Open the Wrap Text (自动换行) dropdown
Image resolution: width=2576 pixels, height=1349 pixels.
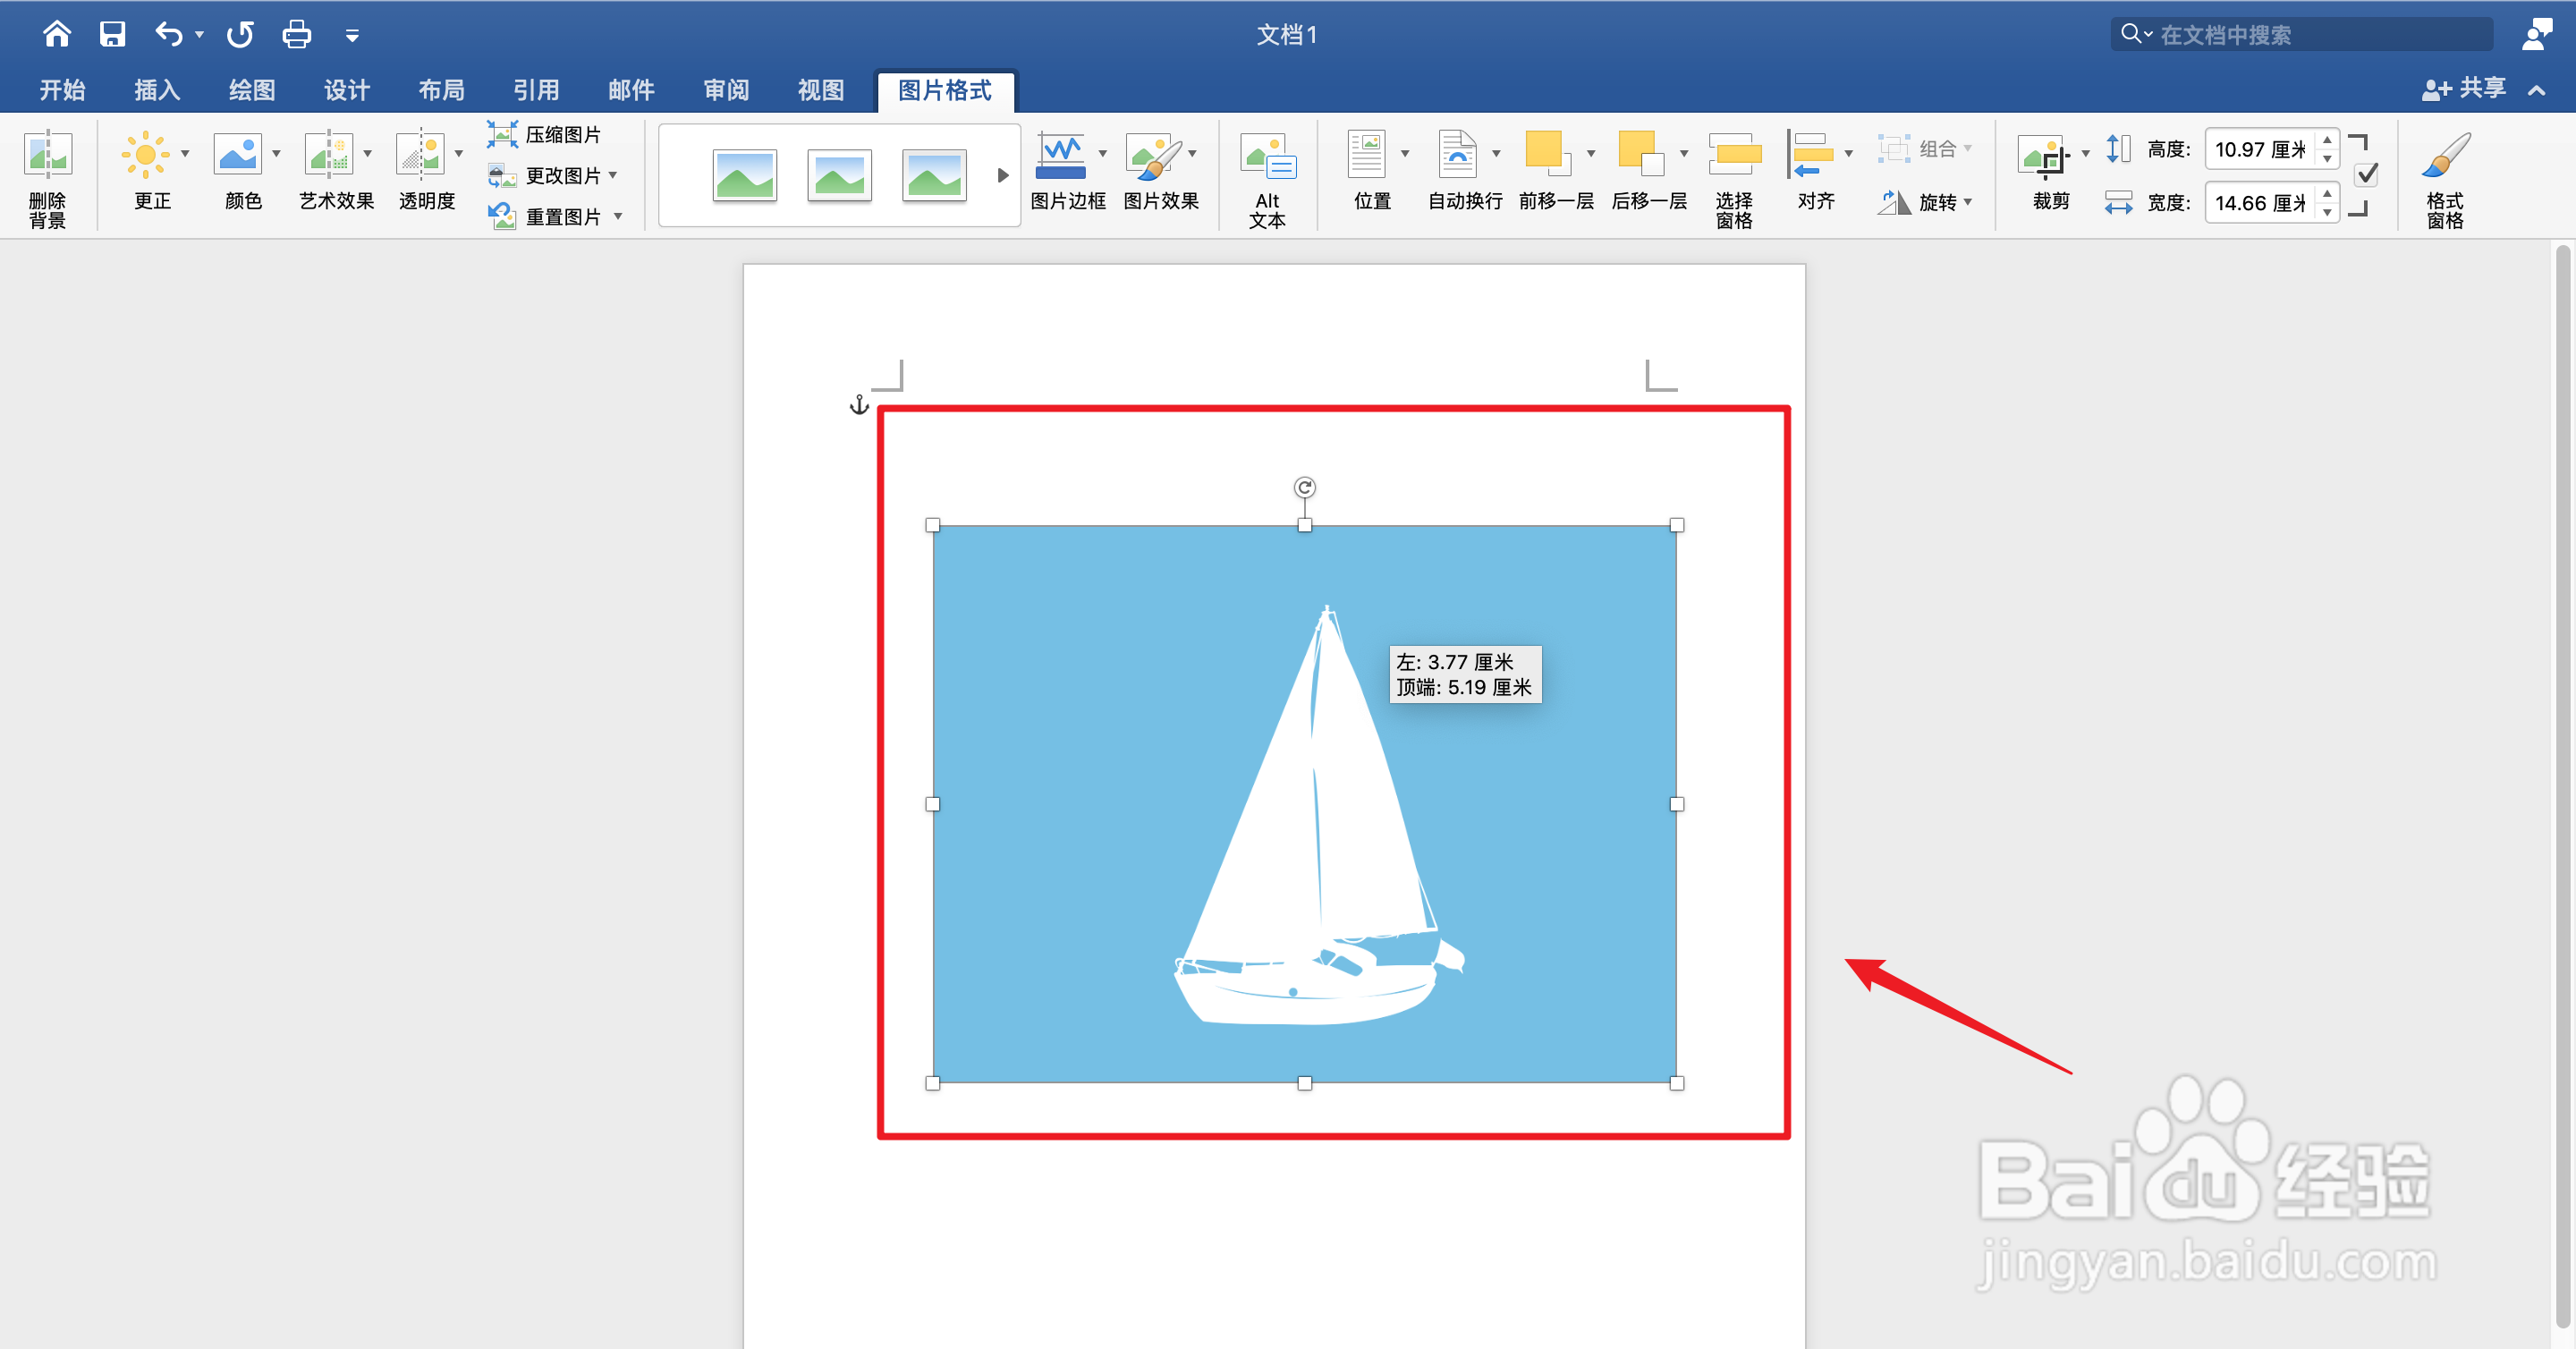pyautogui.click(x=1496, y=154)
